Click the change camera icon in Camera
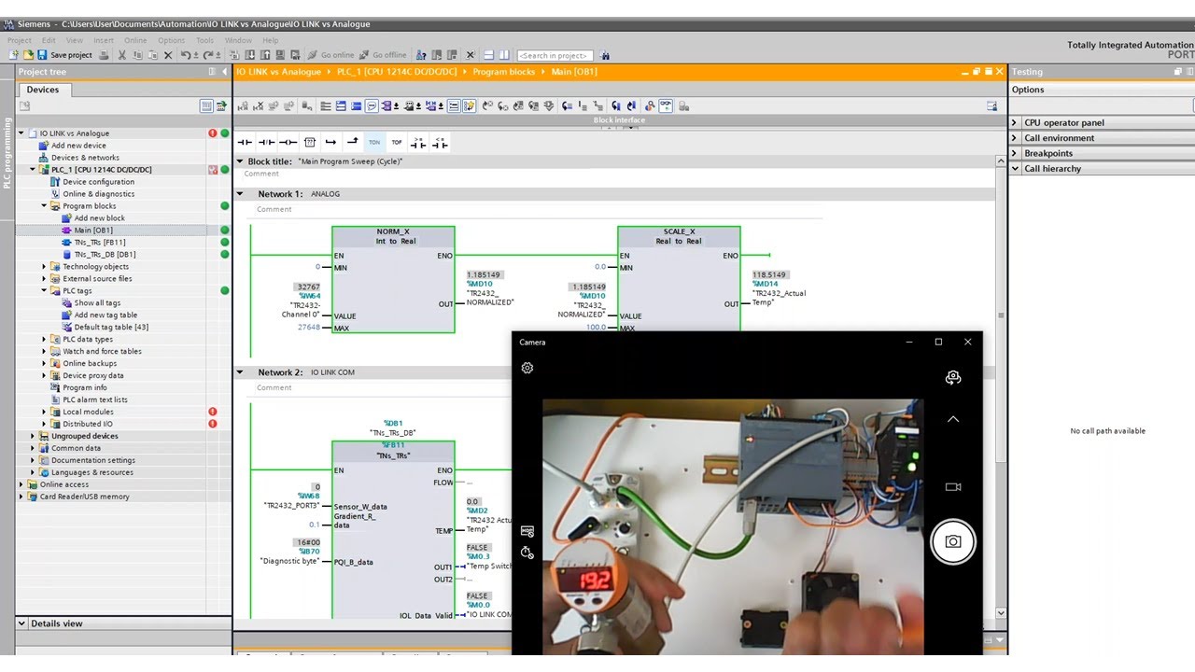The width and height of the screenshot is (1195, 672). click(x=953, y=378)
